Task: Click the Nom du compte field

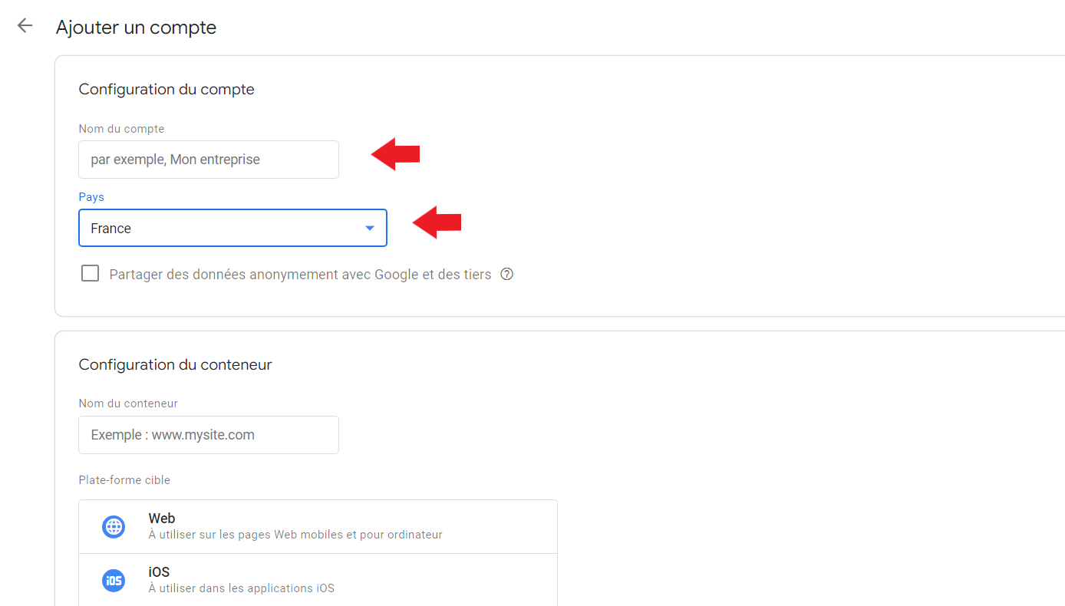Action: coord(209,160)
